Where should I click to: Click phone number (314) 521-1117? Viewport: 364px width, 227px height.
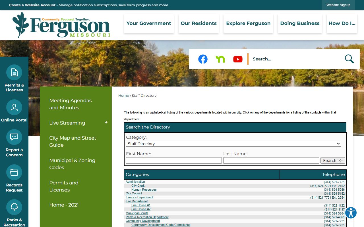point(334,209)
